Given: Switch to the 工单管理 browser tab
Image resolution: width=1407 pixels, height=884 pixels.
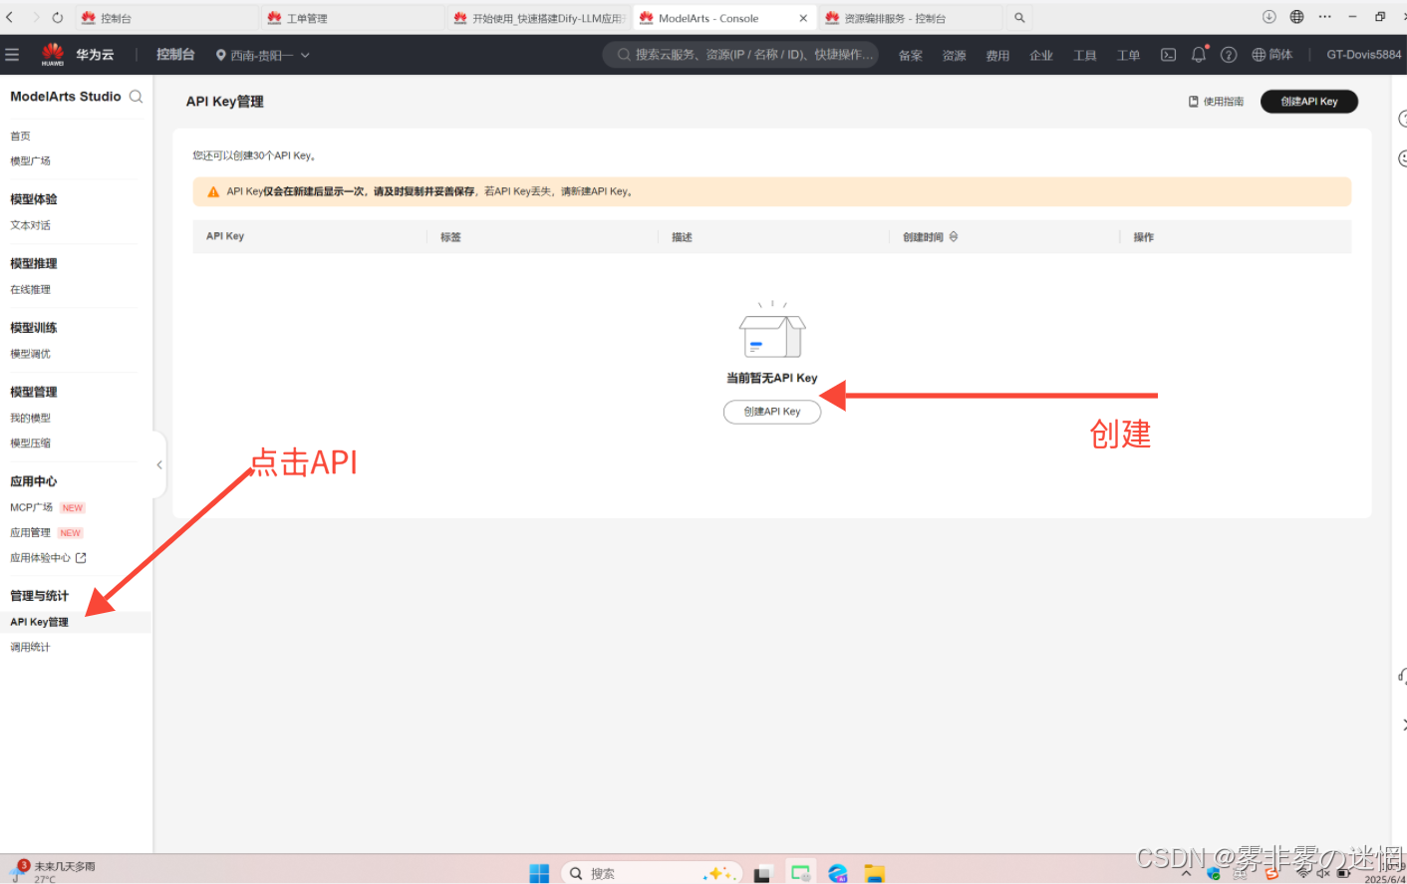Looking at the screenshot, I should [x=353, y=18].
